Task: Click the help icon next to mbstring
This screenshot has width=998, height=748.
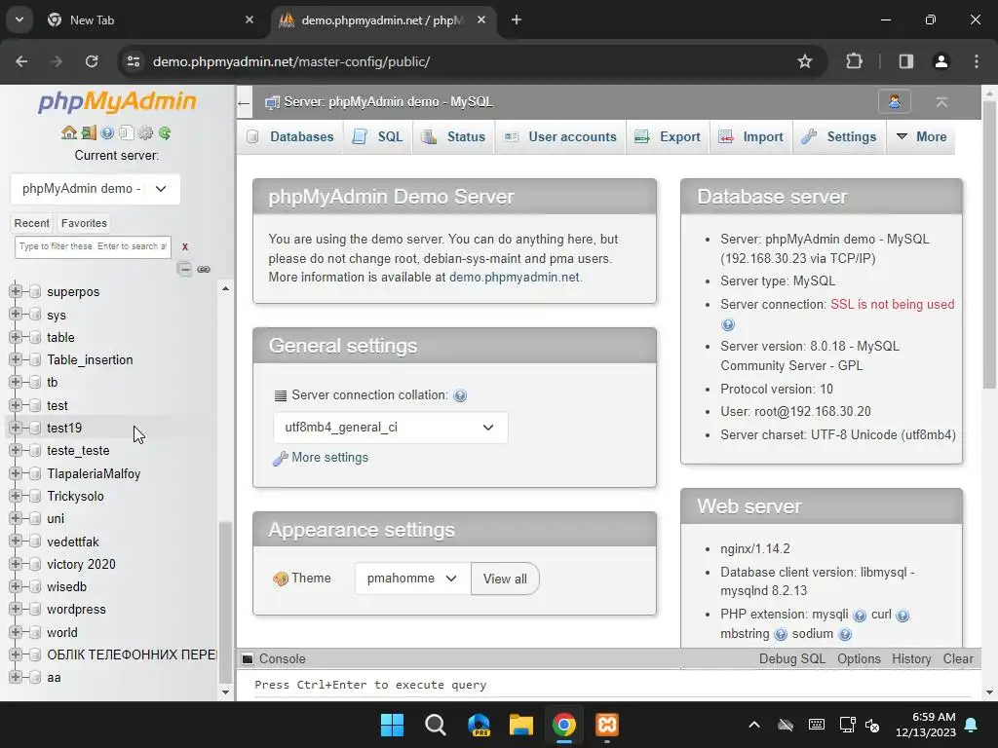Action: (x=781, y=634)
